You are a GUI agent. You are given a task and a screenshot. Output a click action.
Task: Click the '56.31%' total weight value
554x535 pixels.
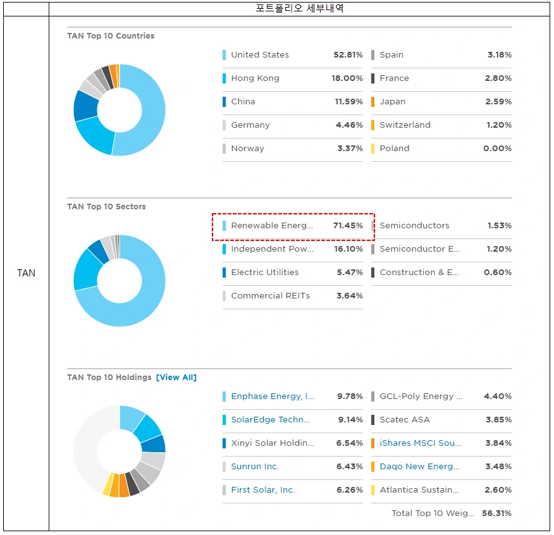pyautogui.click(x=496, y=513)
